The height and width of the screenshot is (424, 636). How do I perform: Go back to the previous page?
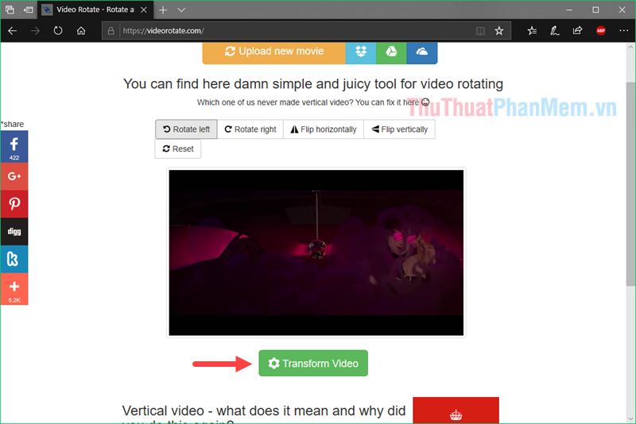tap(12, 31)
